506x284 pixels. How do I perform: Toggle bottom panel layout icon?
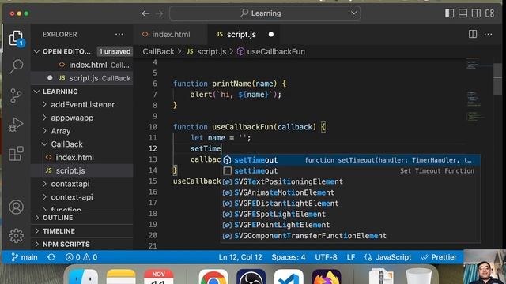(x=463, y=13)
